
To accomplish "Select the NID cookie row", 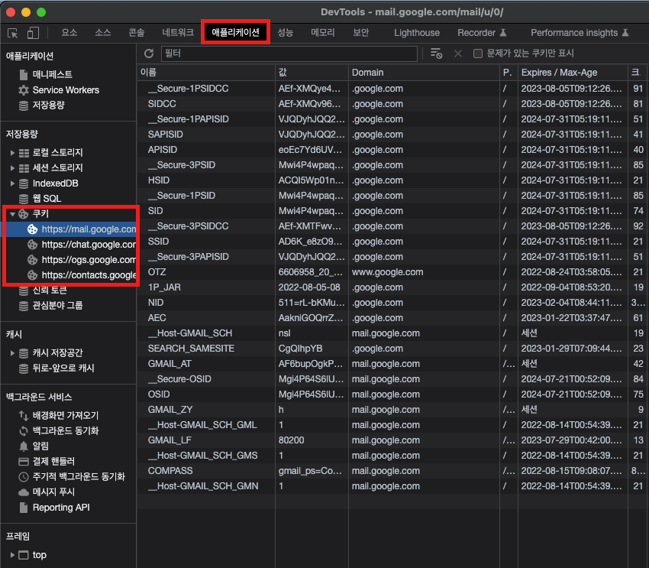I will pos(392,303).
